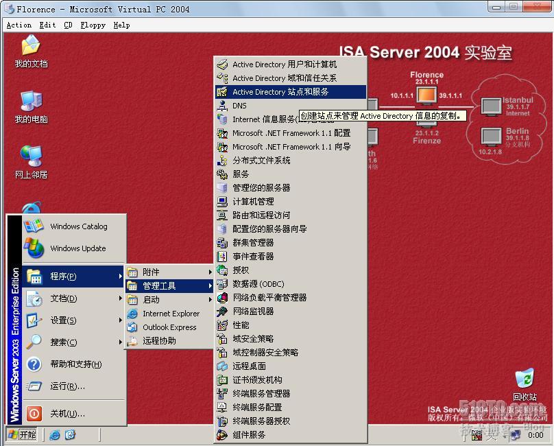The image size is (554, 446).
Task: Open Internet 信息服务 manager entry
Action: tap(291, 119)
